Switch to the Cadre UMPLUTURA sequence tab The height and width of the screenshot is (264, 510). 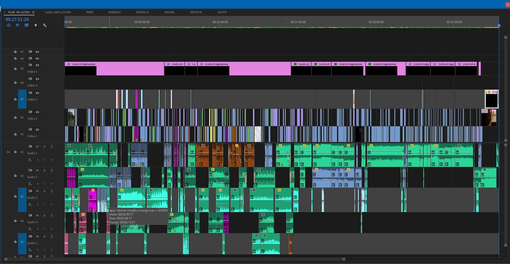pyautogui.click(x=58, y=12)
